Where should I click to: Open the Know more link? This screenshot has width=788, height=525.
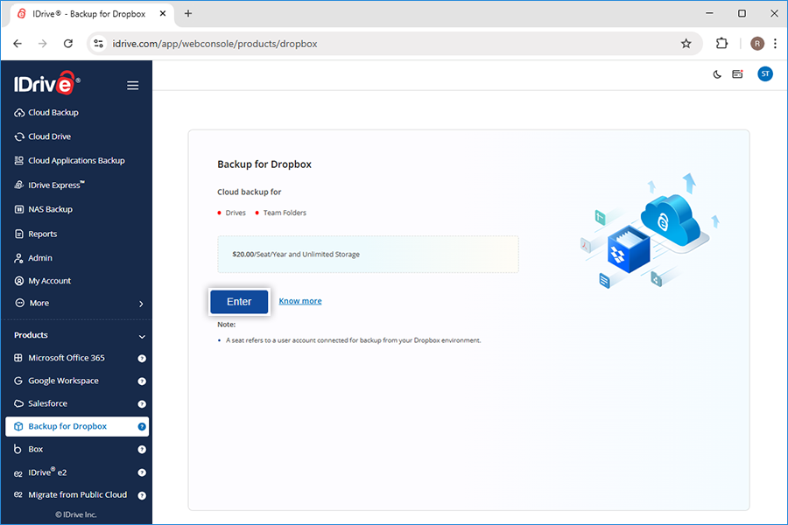(300, 301)
